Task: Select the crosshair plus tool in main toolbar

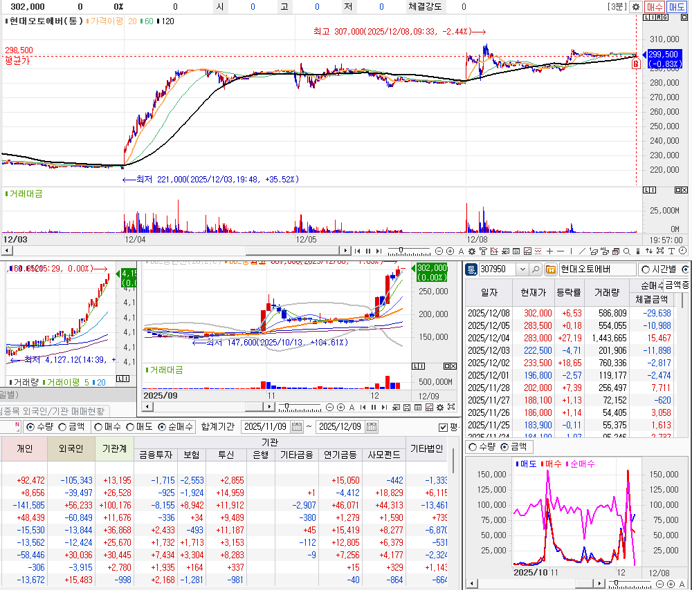Action: 549,251
